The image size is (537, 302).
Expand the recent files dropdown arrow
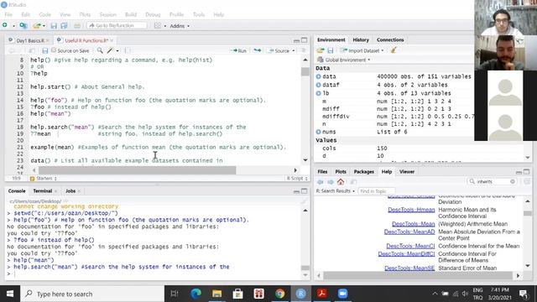coord(44,26)
